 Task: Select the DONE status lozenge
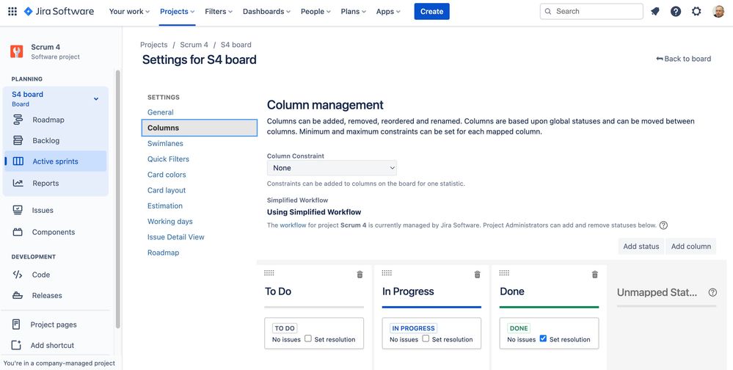tap(519, 328)
